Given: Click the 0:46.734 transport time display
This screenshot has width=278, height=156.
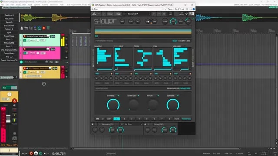Looking at the screenshot, I should [x=59, y=153].
